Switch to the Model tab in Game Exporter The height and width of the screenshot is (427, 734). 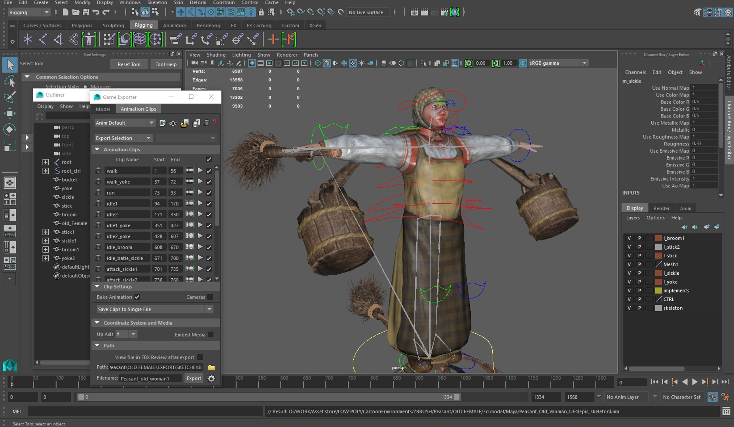103,109
